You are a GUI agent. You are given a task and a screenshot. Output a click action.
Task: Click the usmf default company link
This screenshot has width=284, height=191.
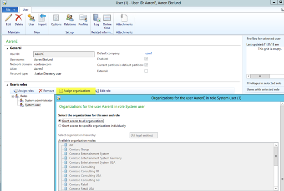tap(149, 53)
